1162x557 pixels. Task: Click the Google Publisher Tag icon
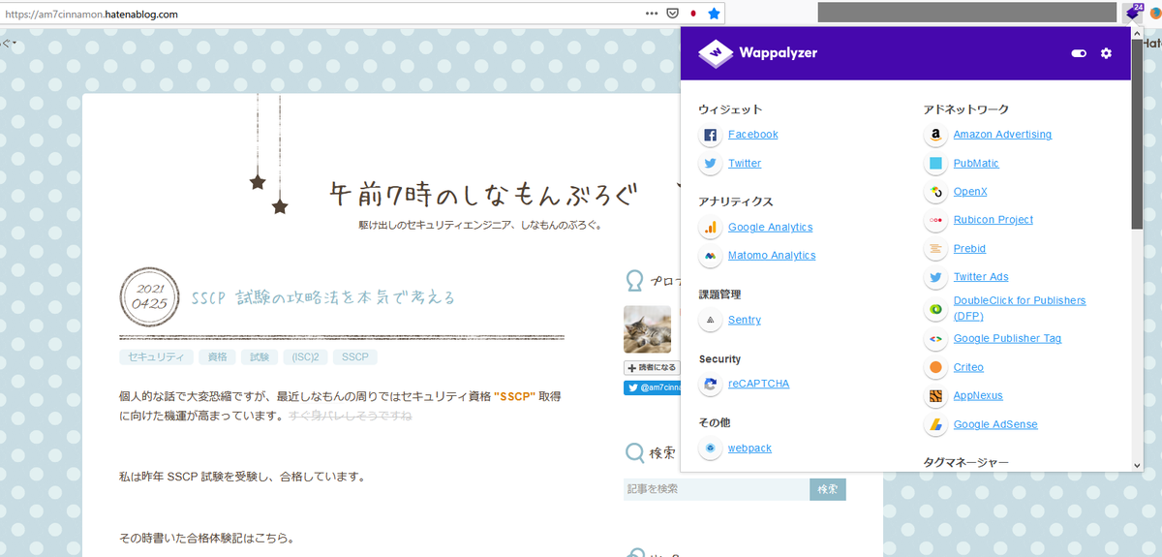click(935, 339)
